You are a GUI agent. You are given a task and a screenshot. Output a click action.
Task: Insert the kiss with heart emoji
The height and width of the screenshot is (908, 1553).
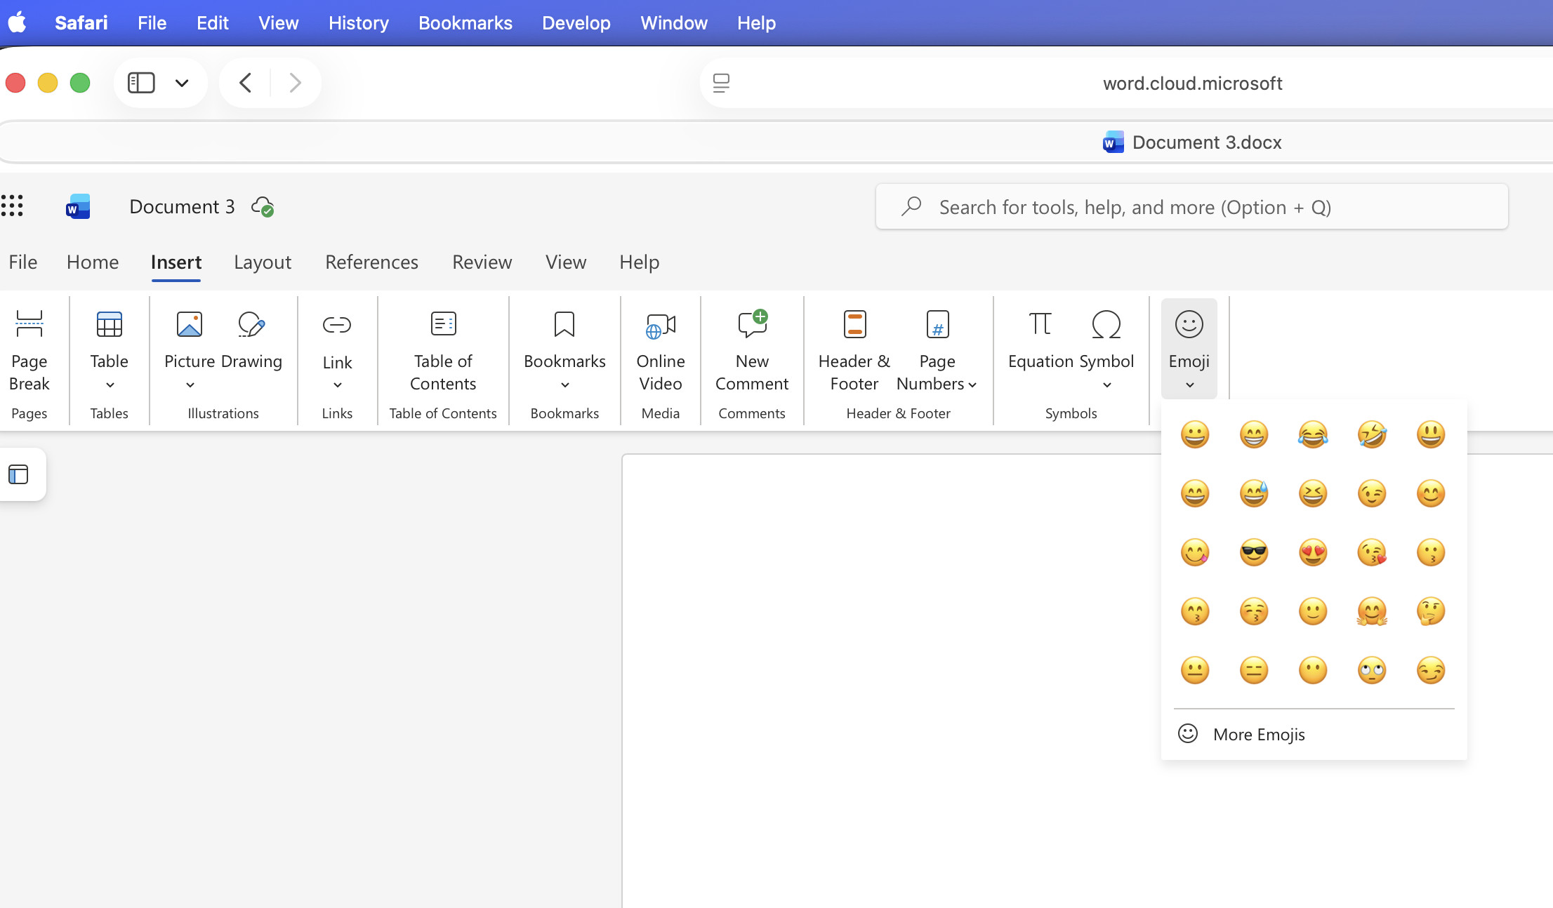point(1372,552)
